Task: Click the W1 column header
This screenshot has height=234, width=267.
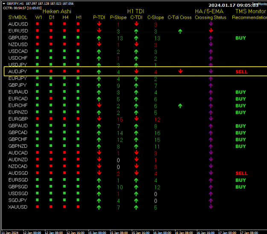Action: coord(38,18)
